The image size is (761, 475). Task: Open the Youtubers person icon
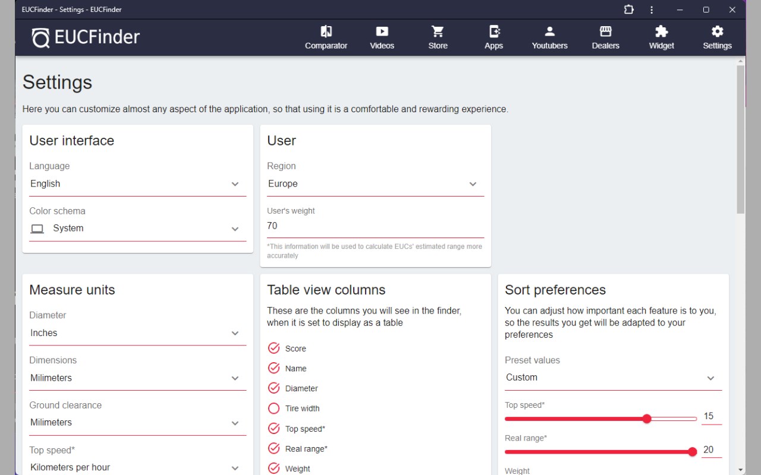549,31
